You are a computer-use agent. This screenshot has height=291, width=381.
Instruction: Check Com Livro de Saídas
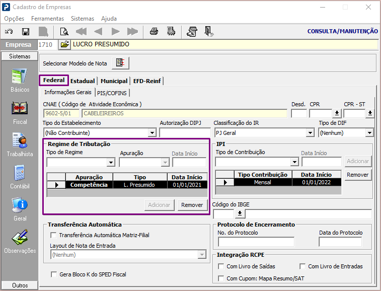(221, 266)
